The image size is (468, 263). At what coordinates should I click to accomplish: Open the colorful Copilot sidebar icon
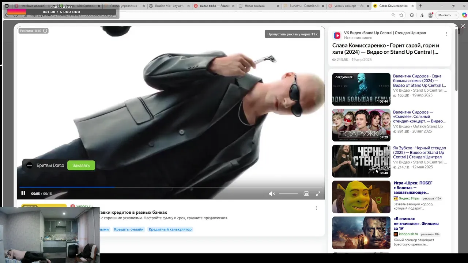[x=464, y=15]
